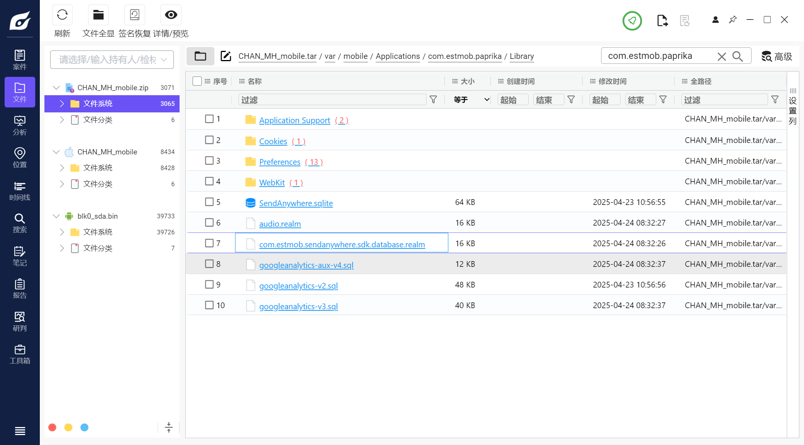Click the 签名恢复 signature recovery icon

click(134, 15)
